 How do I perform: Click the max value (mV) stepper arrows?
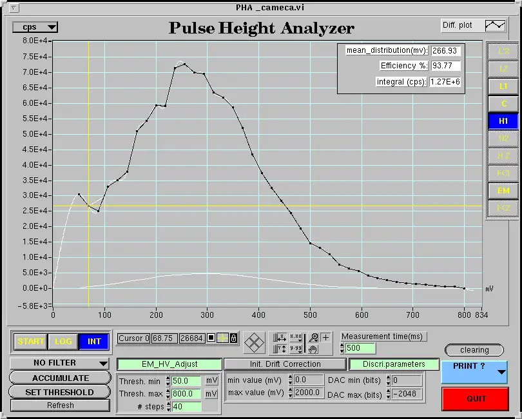pos(291,393)
